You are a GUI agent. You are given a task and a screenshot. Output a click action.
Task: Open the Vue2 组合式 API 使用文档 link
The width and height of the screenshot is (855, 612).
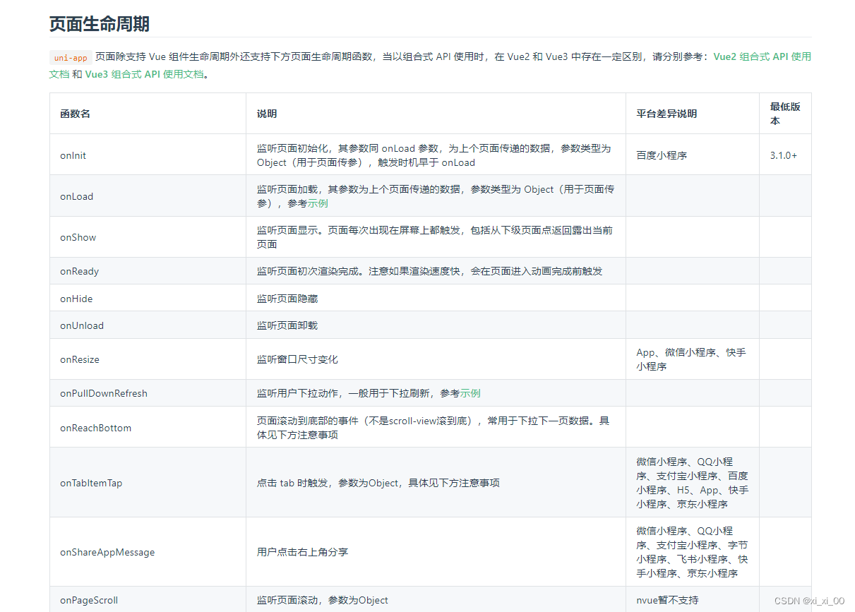tap(763, 56)
